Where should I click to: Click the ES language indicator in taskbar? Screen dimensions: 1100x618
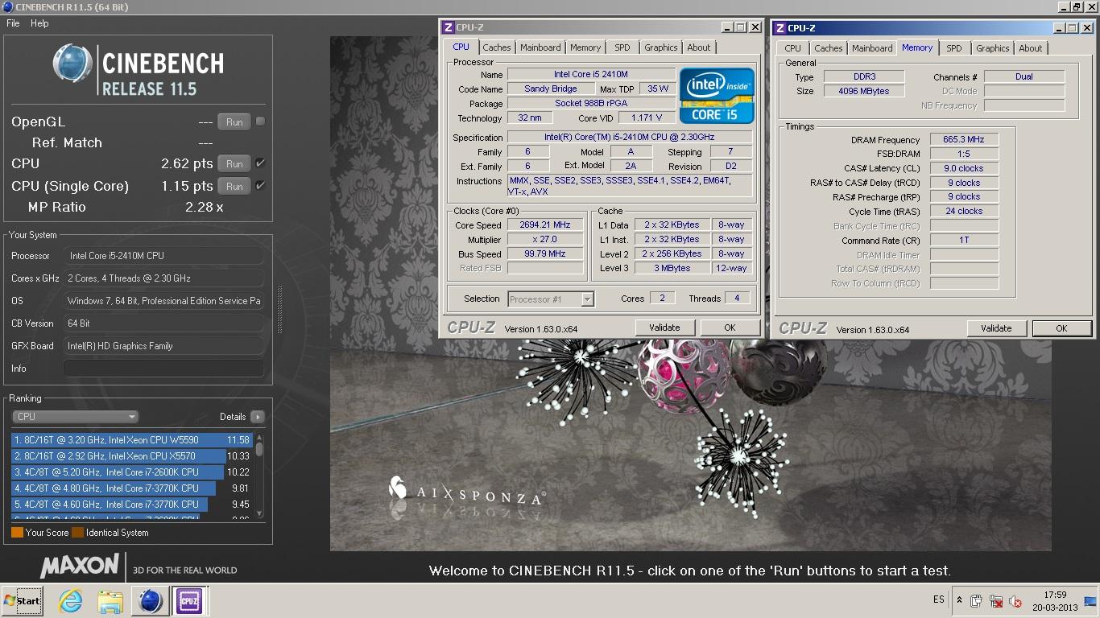pyautogui.click(x=939, y=600)
